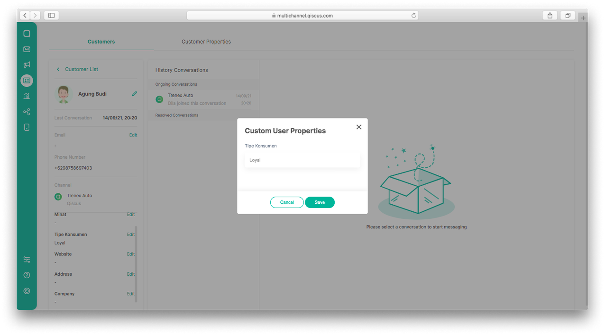Image resolution: width=605 pixels, height=335 pixels.
Task: Open the help question mark icon
Action: pyautogui.click(x=27, y=275)
